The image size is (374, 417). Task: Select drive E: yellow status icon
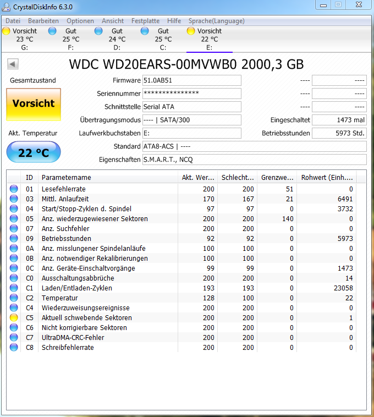pos(191,31)
